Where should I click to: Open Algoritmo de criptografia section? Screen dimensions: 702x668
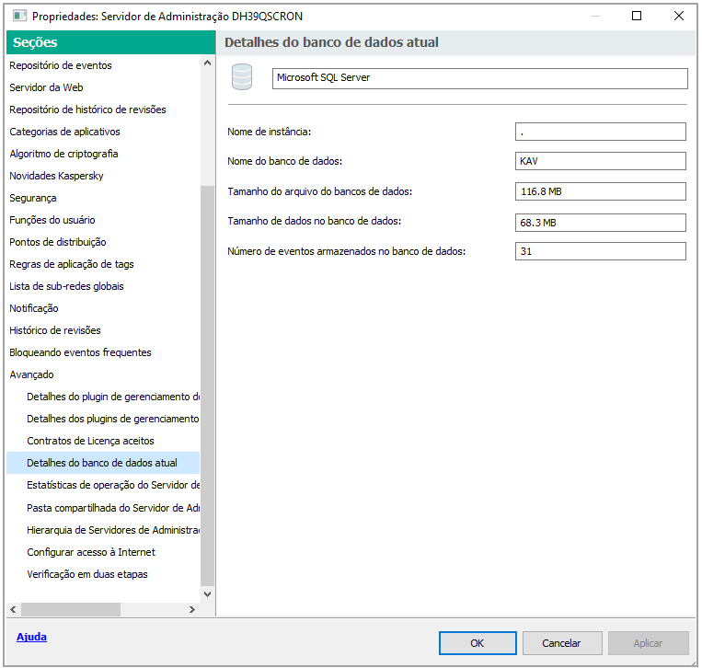[x=63, y=154]
